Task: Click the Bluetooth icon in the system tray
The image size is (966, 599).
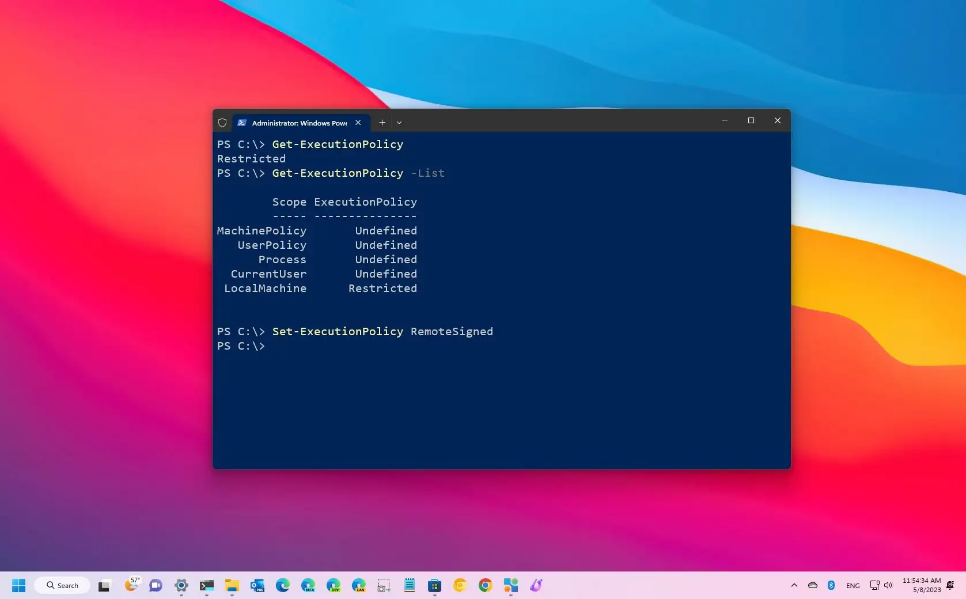Action: [831, 585]
